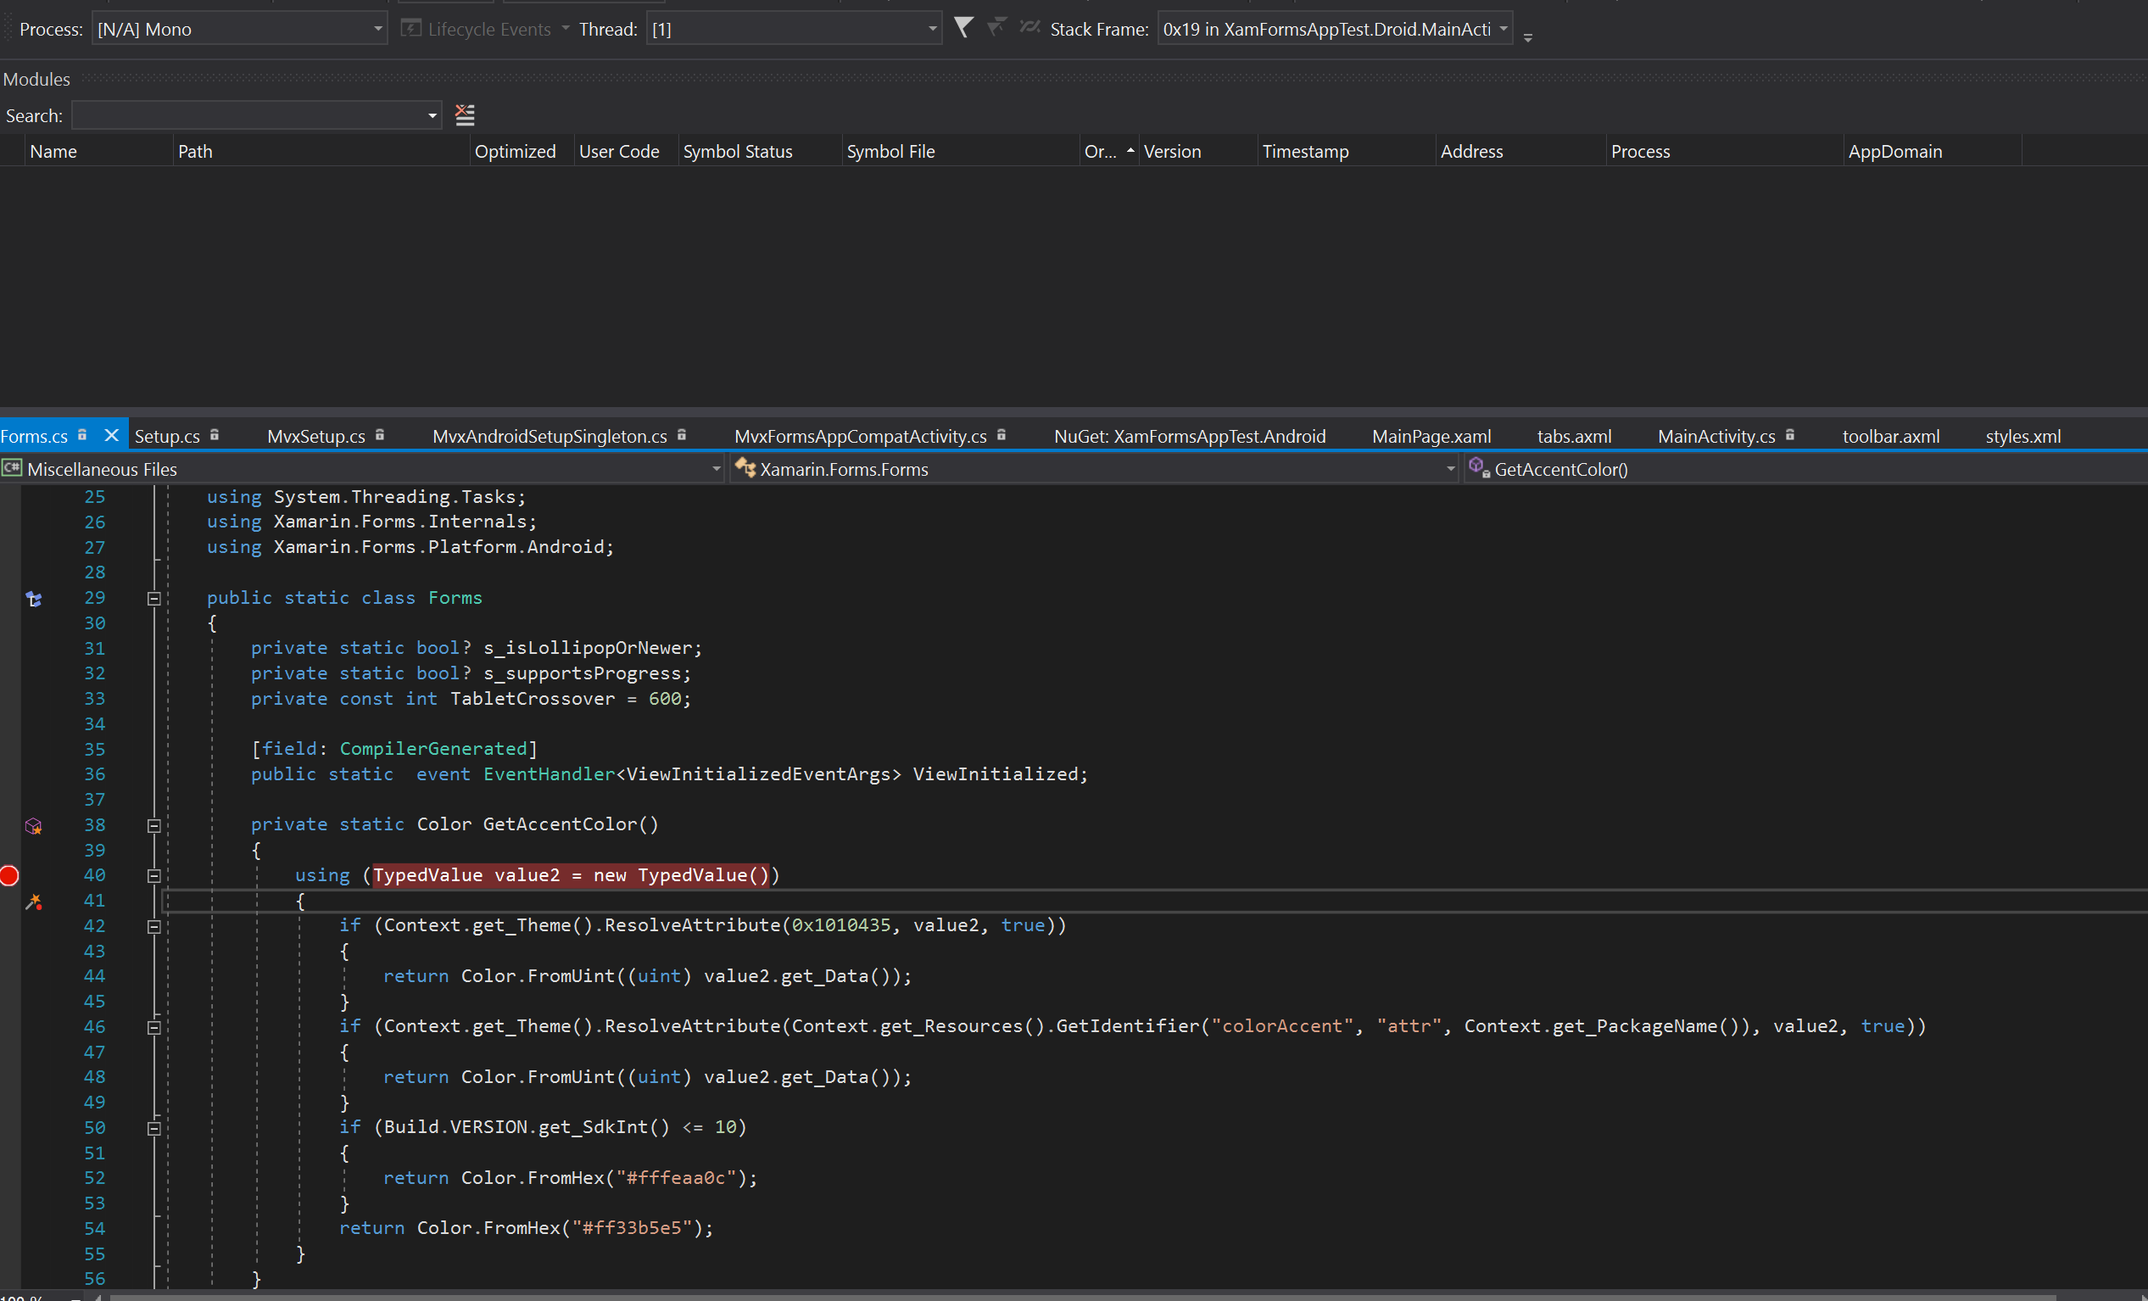Click the "colorAccent" string on line 46
The height and width of the screenshot is (1301, 2148).
pyautogui.click(x=1282, y=1026)
